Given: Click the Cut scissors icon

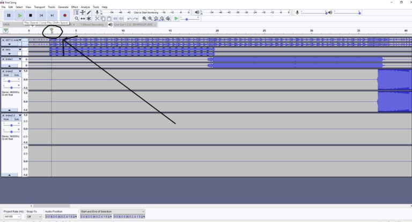Looking at the screenshot, I should pyautogui.click(x=97, y=19).
